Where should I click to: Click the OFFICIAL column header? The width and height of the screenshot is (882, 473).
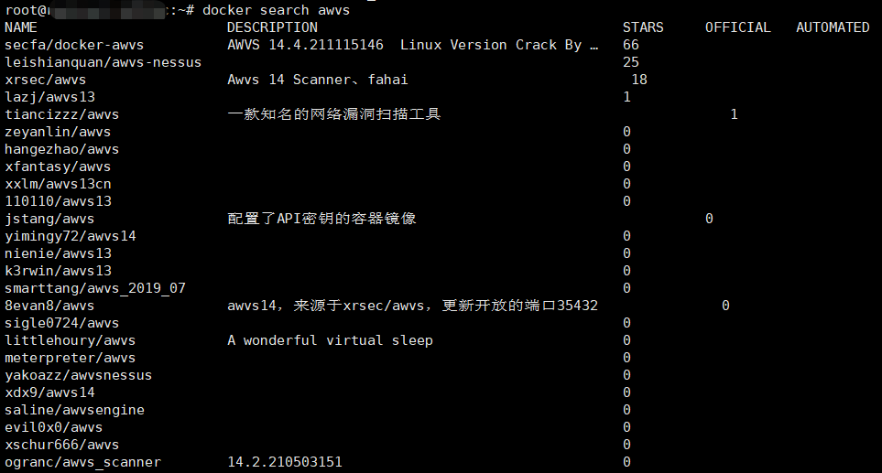738,27
